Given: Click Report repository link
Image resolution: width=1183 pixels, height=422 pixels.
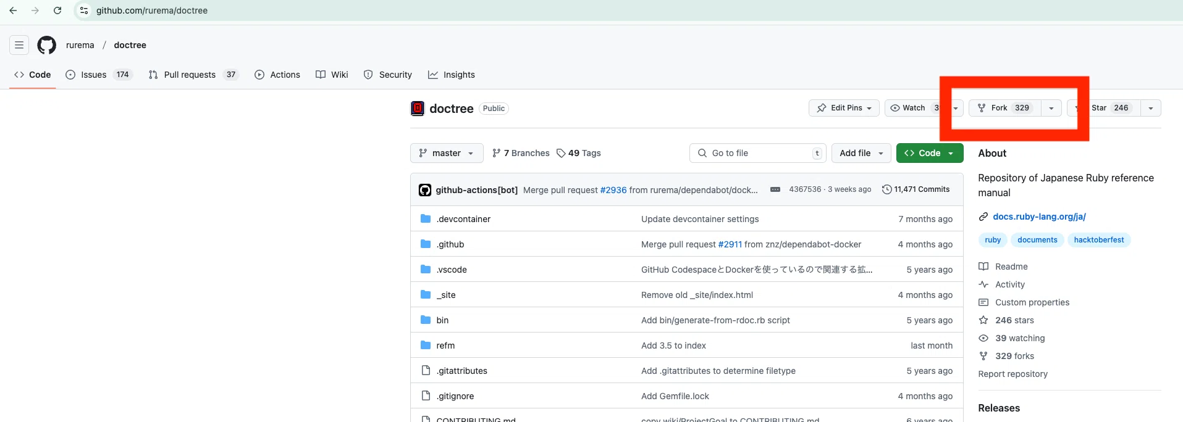Looking at the screenshot, I should pos(1013,374).
